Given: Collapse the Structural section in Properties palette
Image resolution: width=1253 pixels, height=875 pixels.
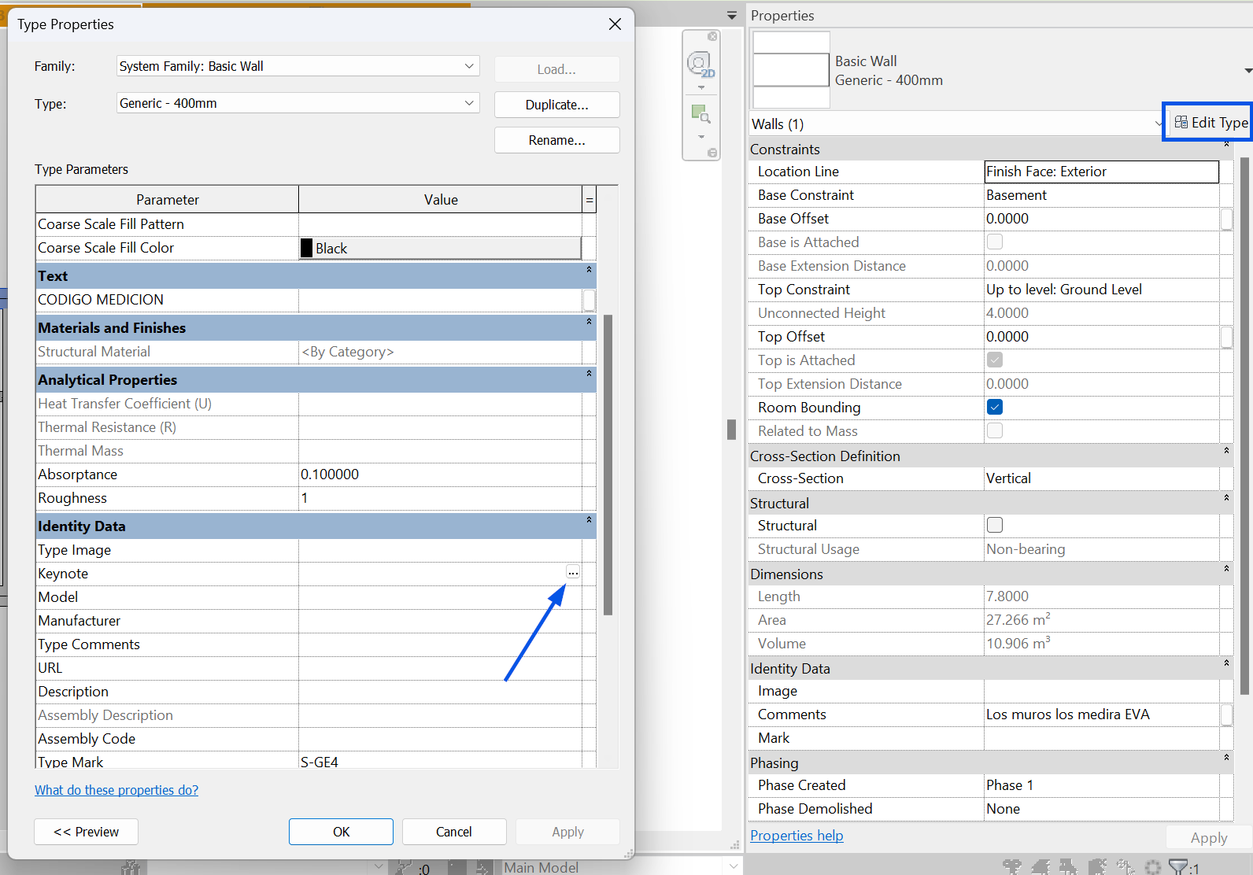Looking at the screenshot, I should tap(1226, 498).
